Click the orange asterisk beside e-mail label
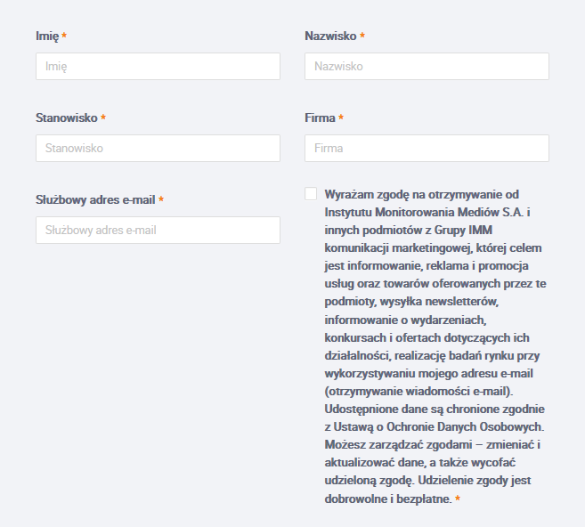Screen dimensions: 585x527 click(x=161, y=199)
